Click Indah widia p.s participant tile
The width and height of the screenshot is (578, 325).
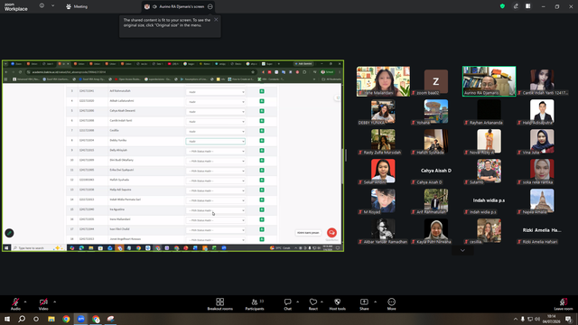click(489, 200)
